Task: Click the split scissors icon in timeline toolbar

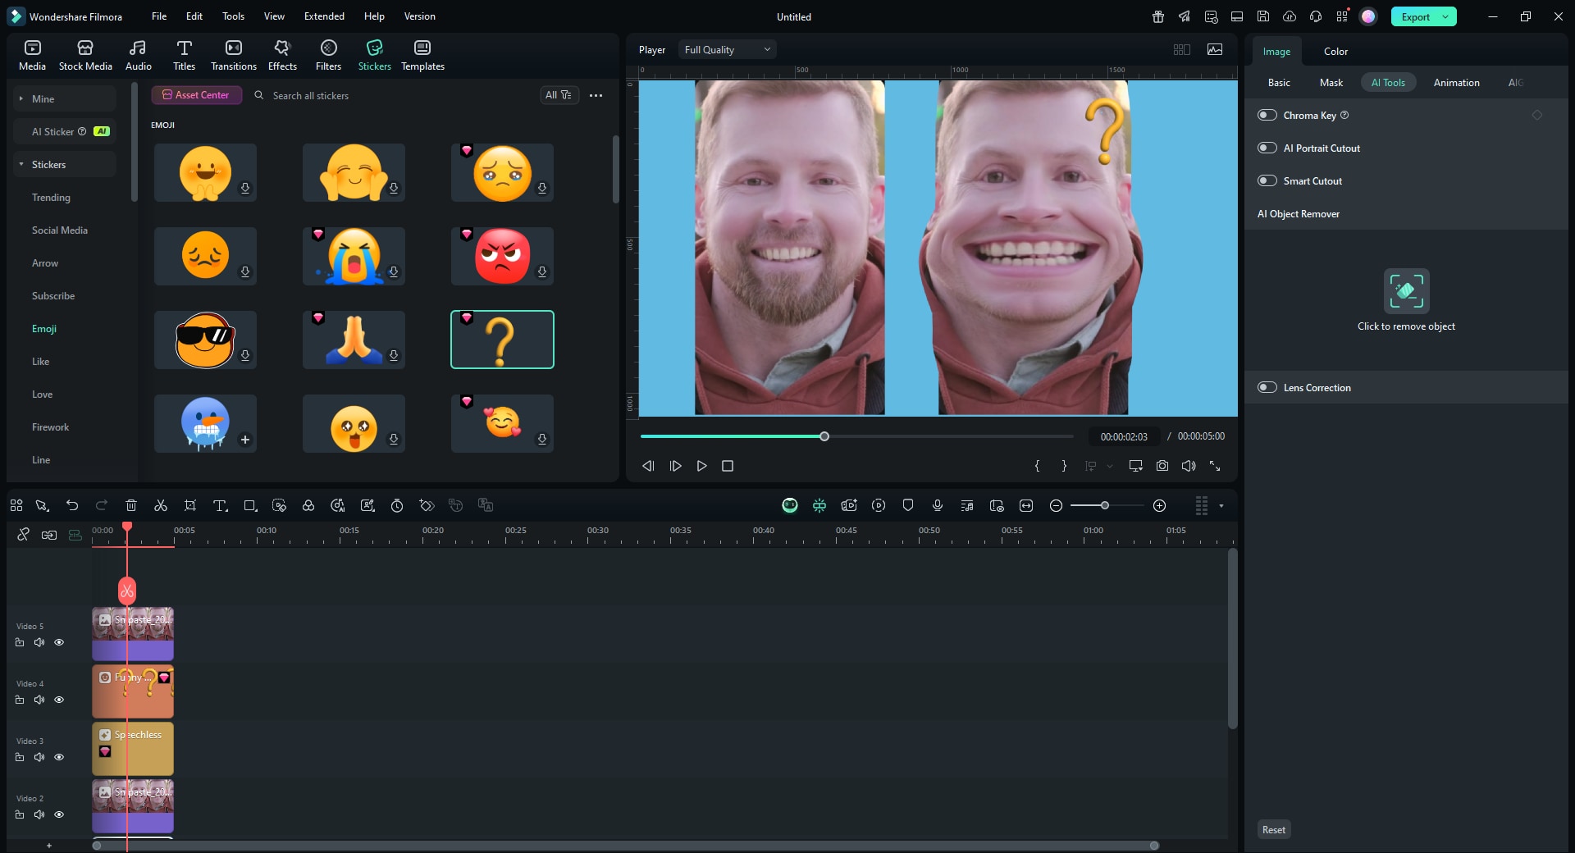Action: point(161,505)
